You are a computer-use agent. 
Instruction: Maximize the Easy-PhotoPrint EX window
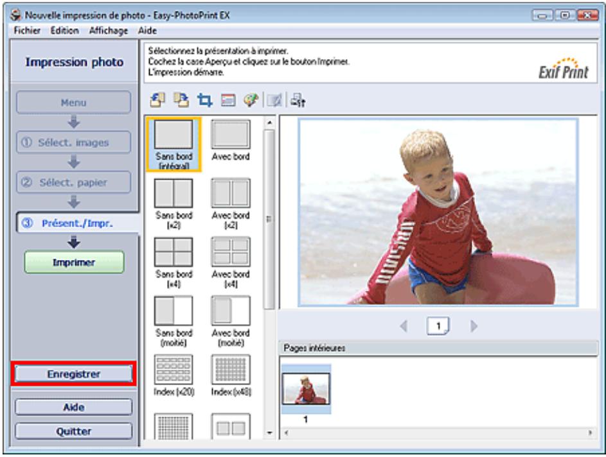tap(565, 15)
